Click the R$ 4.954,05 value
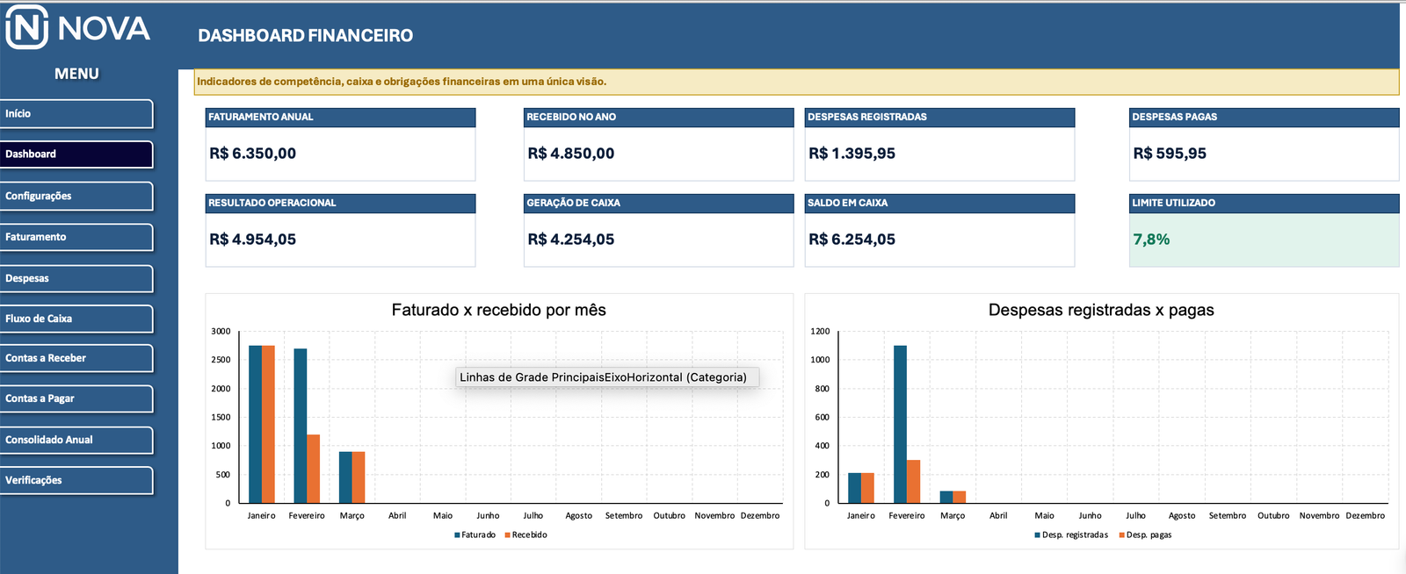This screenshot has width=1406, height=574. click(252, 240)
